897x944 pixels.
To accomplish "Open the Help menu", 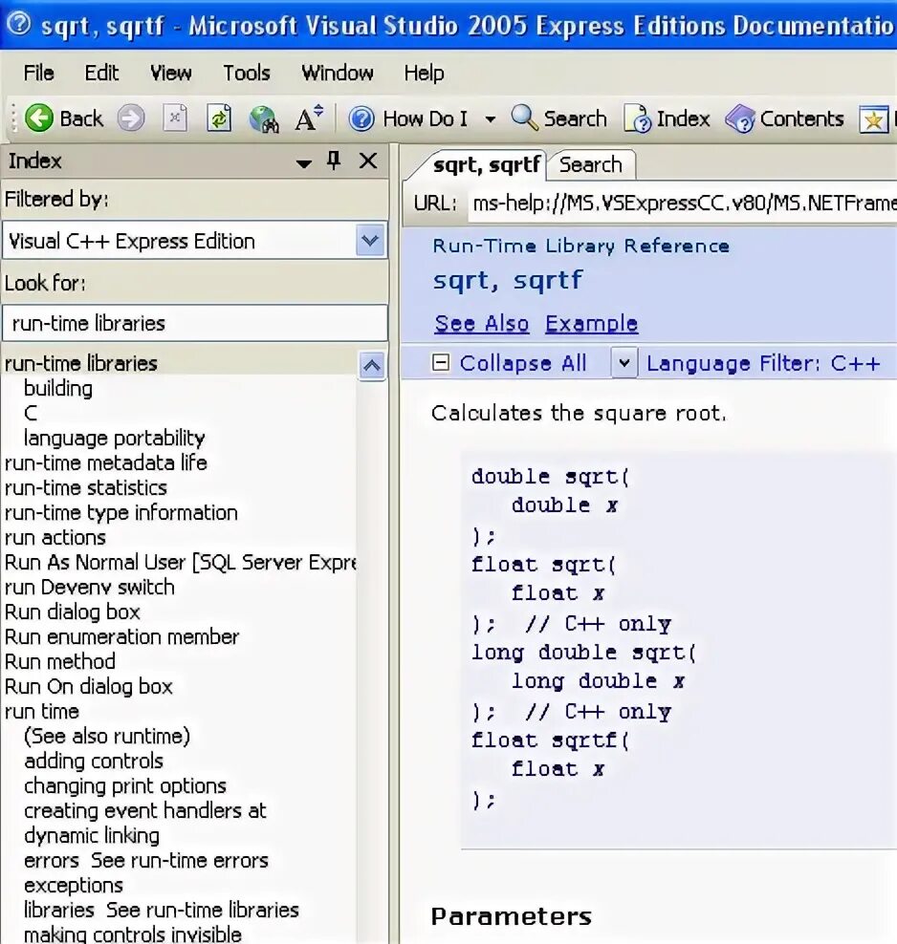I will point(424,73).
